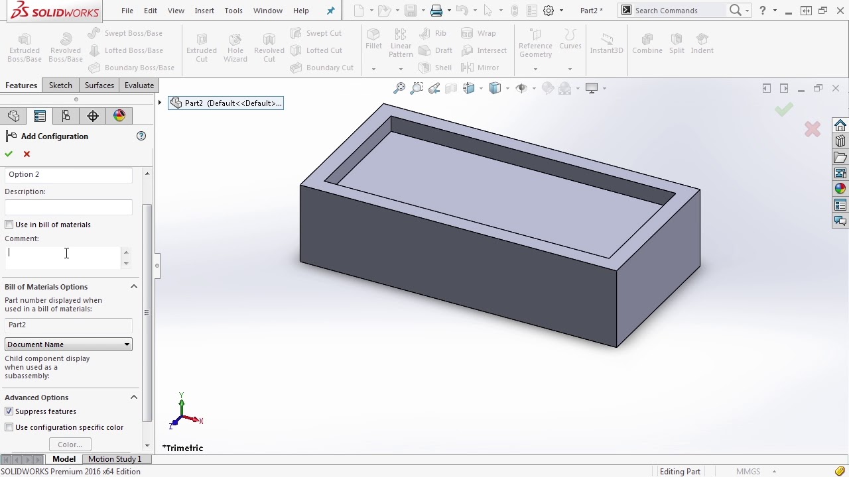Screen dimensions: 849x477
Task: Open the FeatureManager design tree tab
Action: coord(13,116)
